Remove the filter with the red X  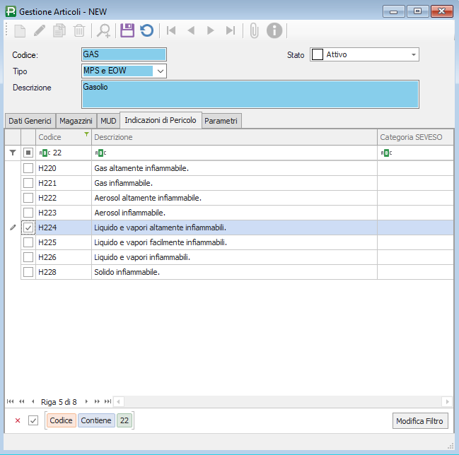[x=18, y=421]
